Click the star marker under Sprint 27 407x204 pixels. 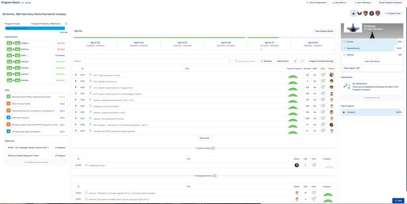[x=261, y=49]
